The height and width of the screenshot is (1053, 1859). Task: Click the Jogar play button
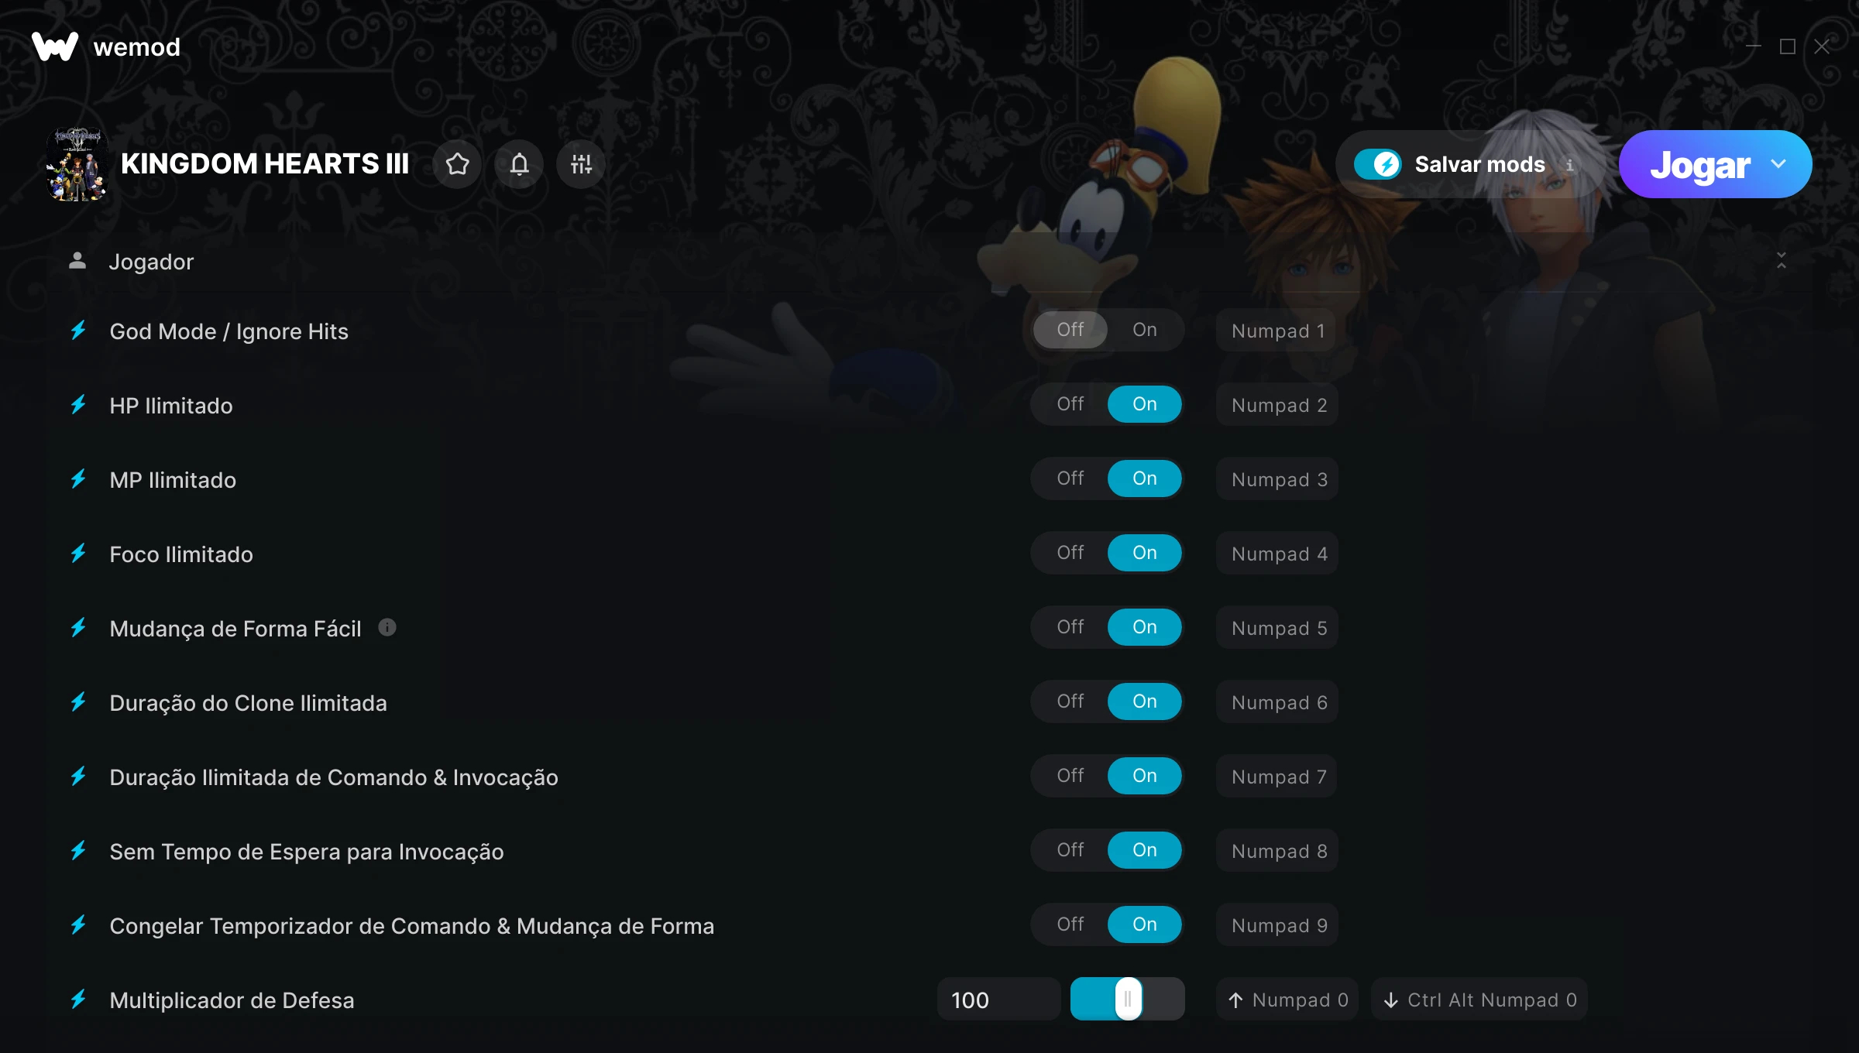point(1699,164)
